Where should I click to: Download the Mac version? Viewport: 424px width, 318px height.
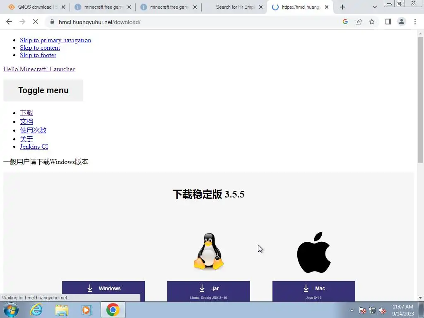point(314,291)
